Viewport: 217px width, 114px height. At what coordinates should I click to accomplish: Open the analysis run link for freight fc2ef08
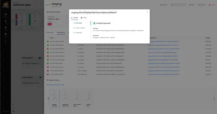pos(163,60)
